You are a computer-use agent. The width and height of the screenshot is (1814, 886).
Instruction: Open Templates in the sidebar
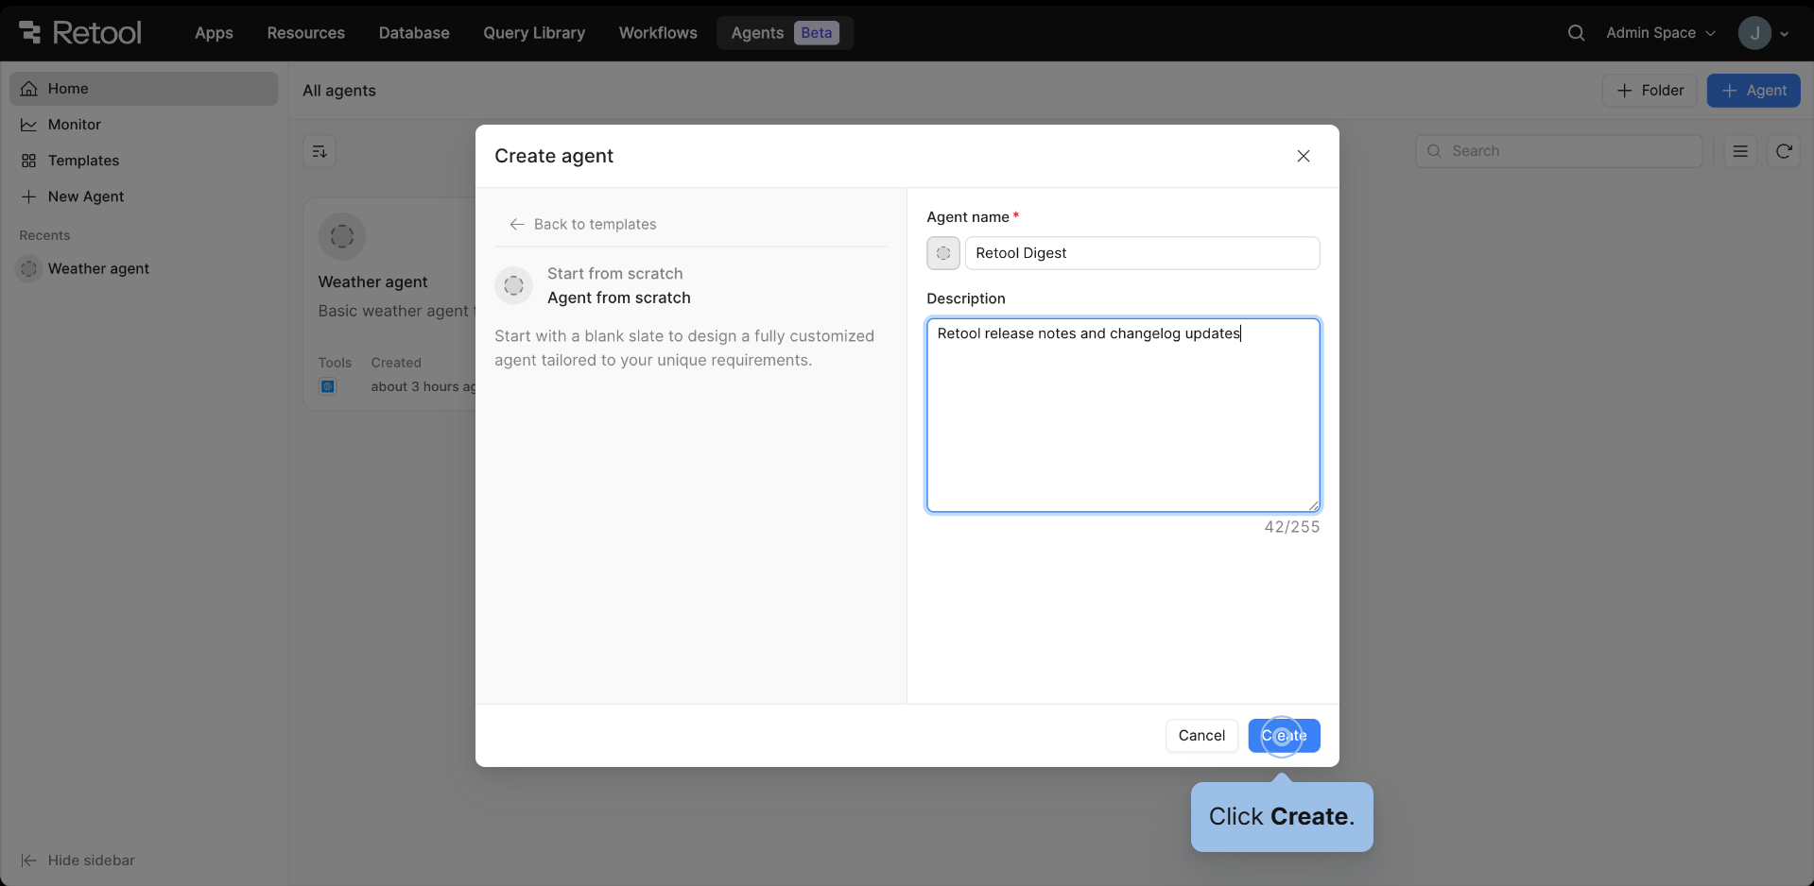pos(144,161)
